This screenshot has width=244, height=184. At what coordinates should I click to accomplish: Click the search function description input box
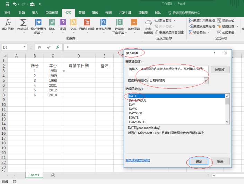coord(168,69)
